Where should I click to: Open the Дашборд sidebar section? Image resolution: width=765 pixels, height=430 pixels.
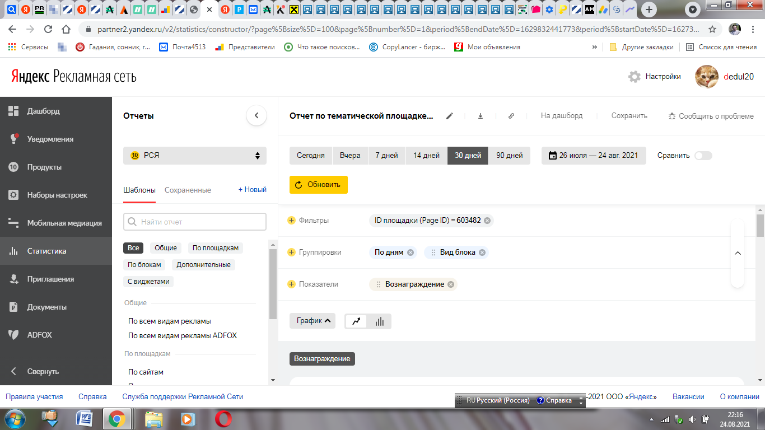pos(56,111)
